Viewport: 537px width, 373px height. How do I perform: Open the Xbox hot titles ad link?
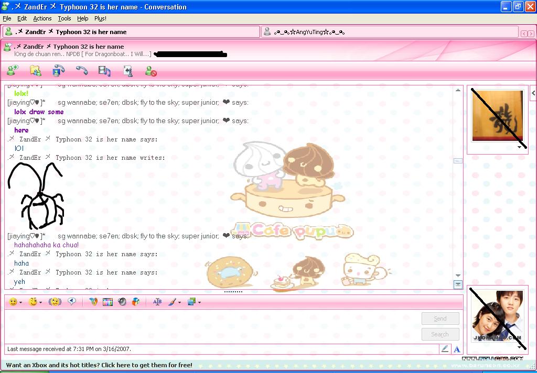(99, 365)
